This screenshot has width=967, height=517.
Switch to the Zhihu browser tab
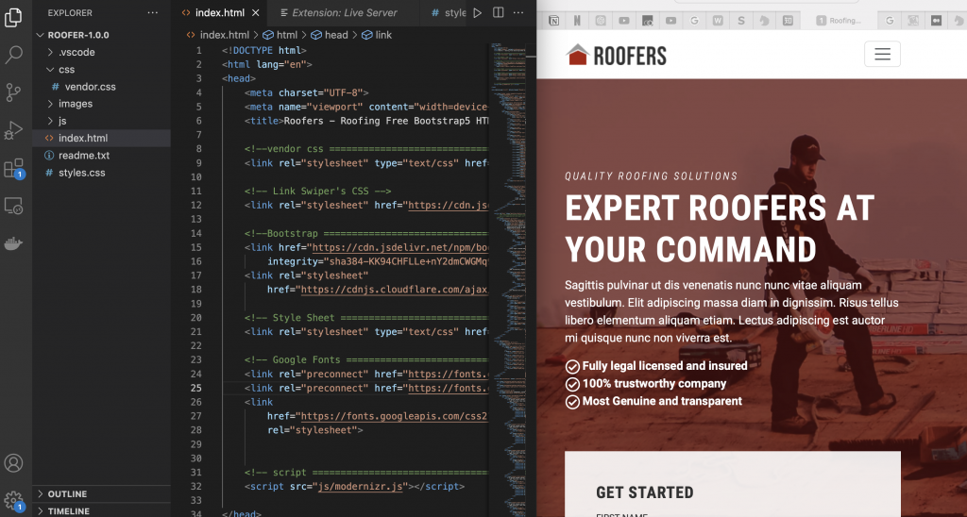(788, 21)
